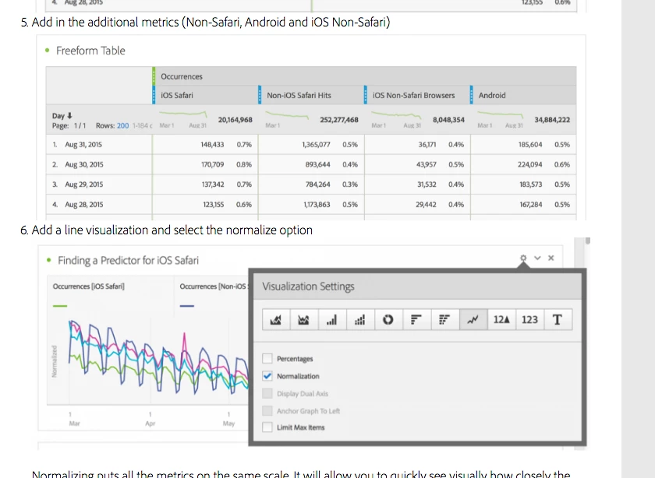Image resolution: width=655 pixels, height=478 pixels.
Task: Click the Finding a Predictor for iOS Safari title
Action: pyautogui.click(x=128, y=260)
